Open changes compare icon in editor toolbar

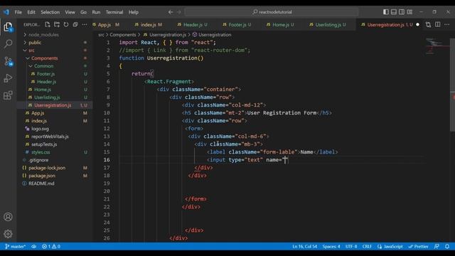coord(428,25)
